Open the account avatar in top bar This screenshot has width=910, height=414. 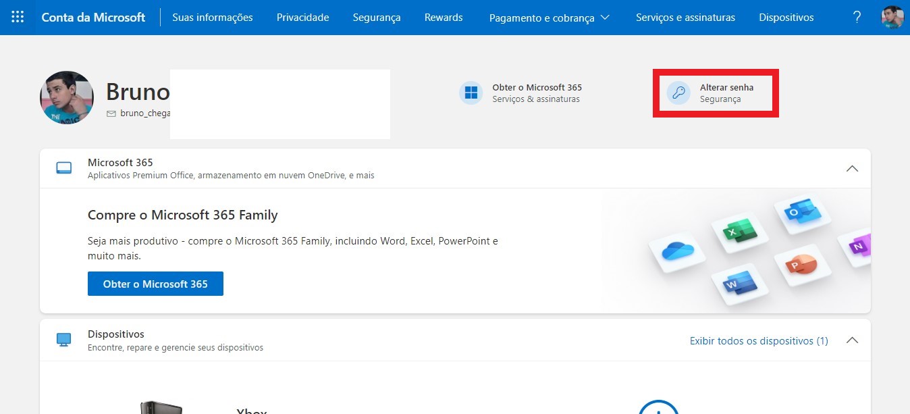(892, 18)
